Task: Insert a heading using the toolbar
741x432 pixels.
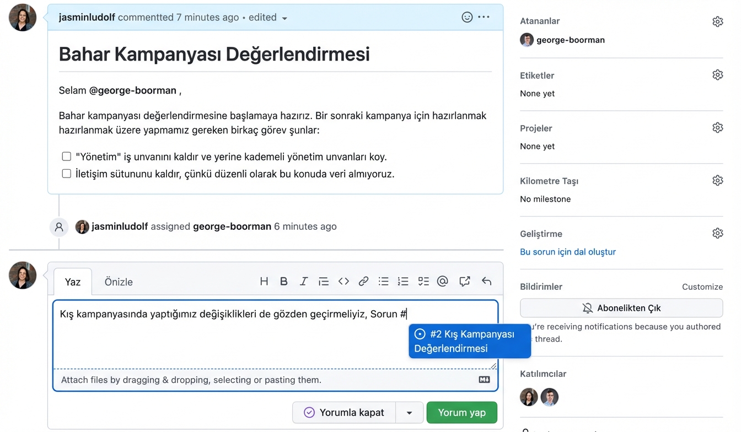Action: [x=264, y=281]
